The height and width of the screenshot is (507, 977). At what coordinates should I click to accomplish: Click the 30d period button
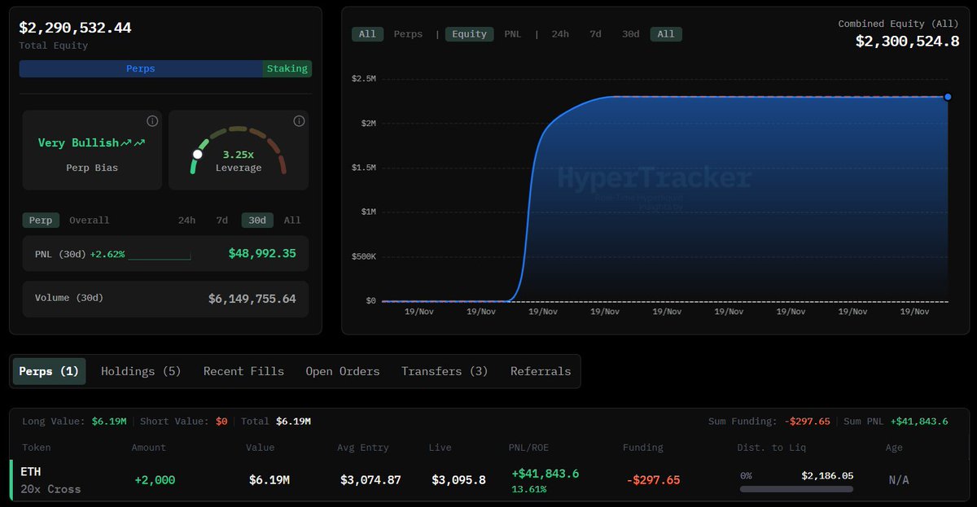[x=256, y=220]
